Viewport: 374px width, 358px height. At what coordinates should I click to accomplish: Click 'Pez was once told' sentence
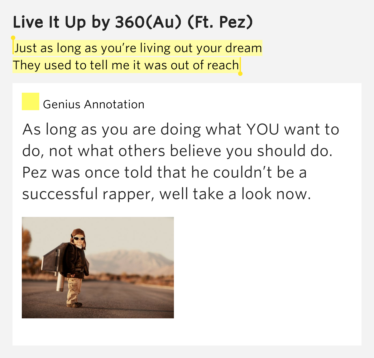(x=87, y=172)
